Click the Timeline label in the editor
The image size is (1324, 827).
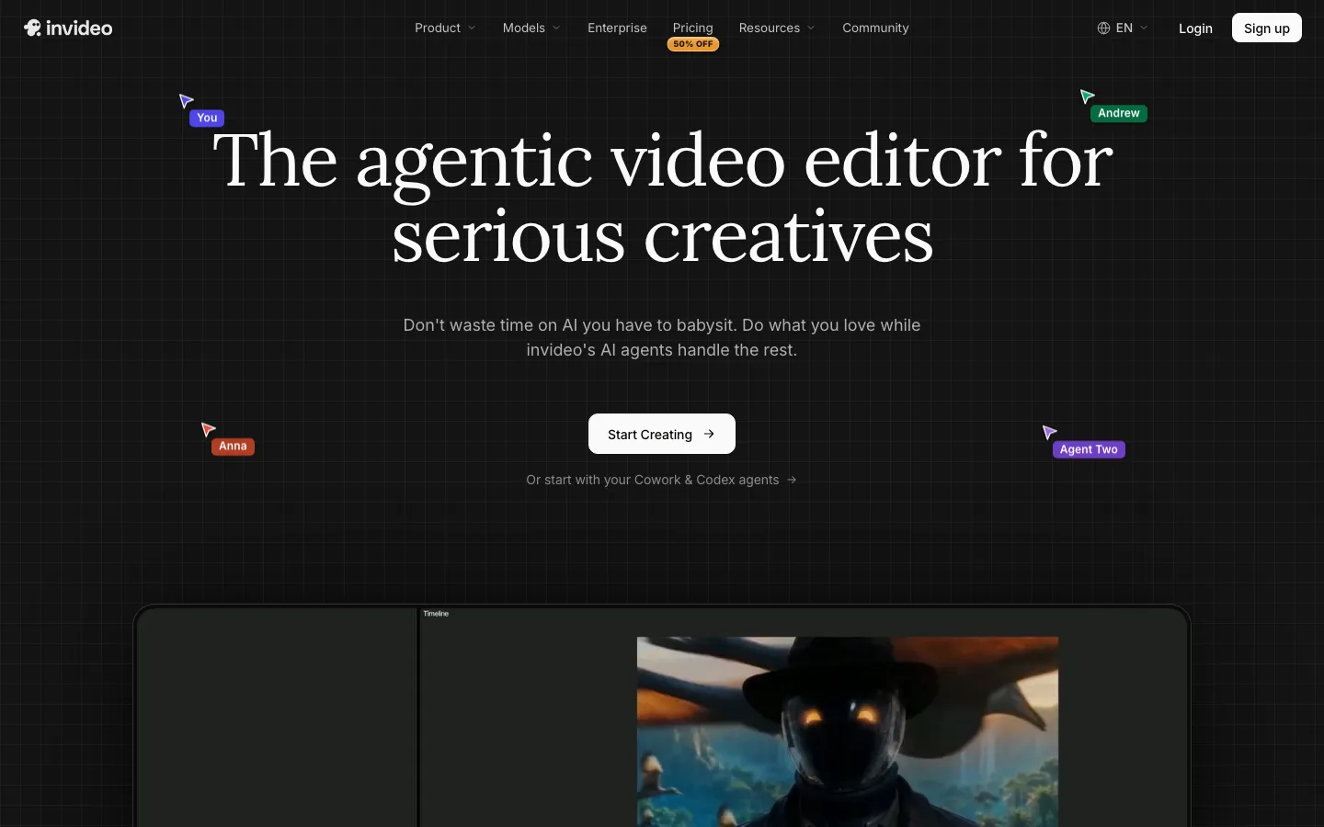click(x=436, y=614)
